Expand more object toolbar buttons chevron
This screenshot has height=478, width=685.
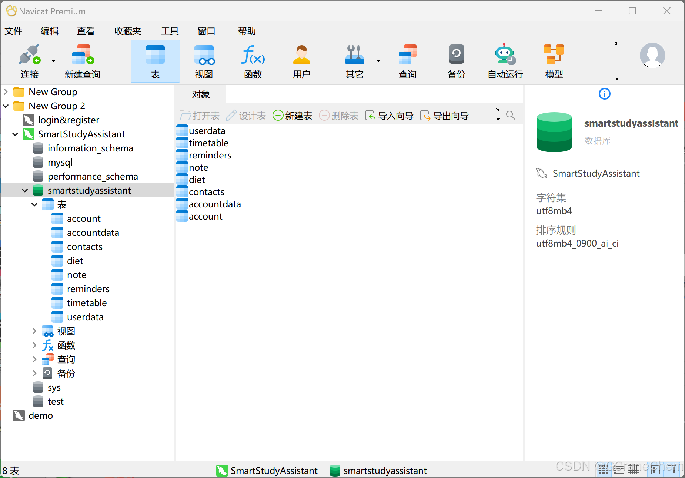(498, 110)
